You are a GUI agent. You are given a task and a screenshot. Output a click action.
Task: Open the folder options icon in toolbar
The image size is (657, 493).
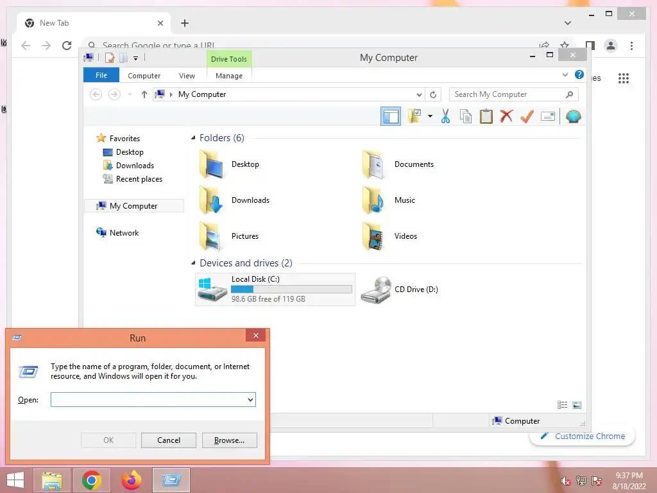tap(414, 116)
